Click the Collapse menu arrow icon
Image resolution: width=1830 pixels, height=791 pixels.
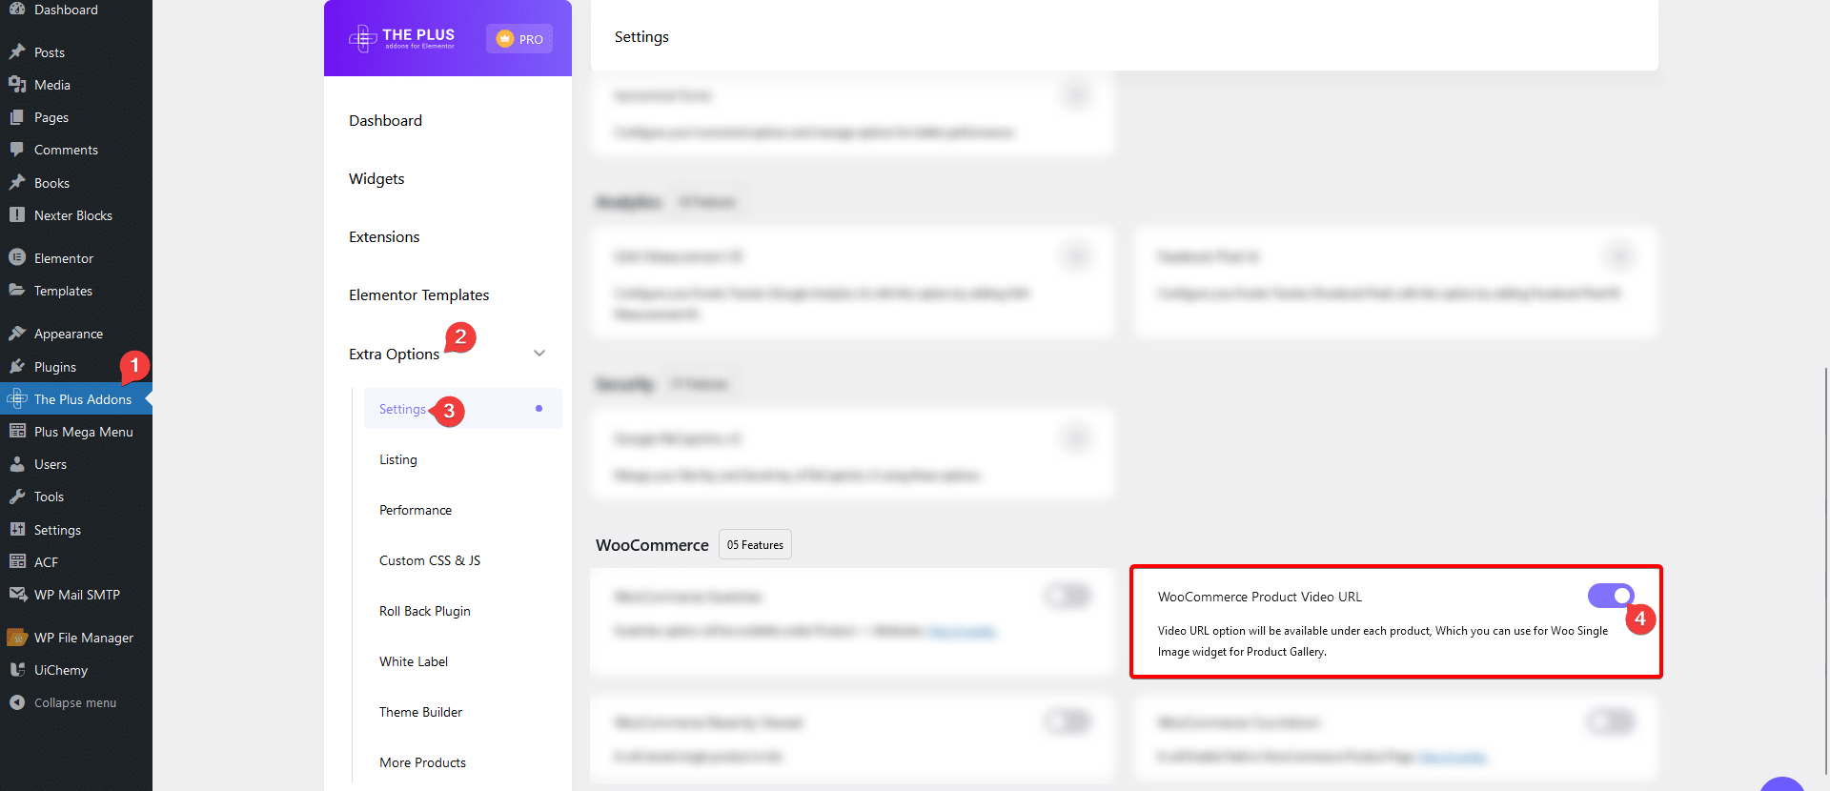click(x=17, y=701)
